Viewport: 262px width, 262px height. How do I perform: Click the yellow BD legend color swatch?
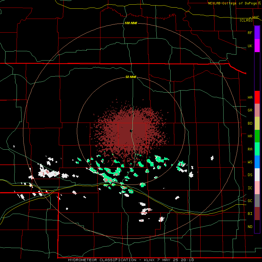[x=257, y=123]
